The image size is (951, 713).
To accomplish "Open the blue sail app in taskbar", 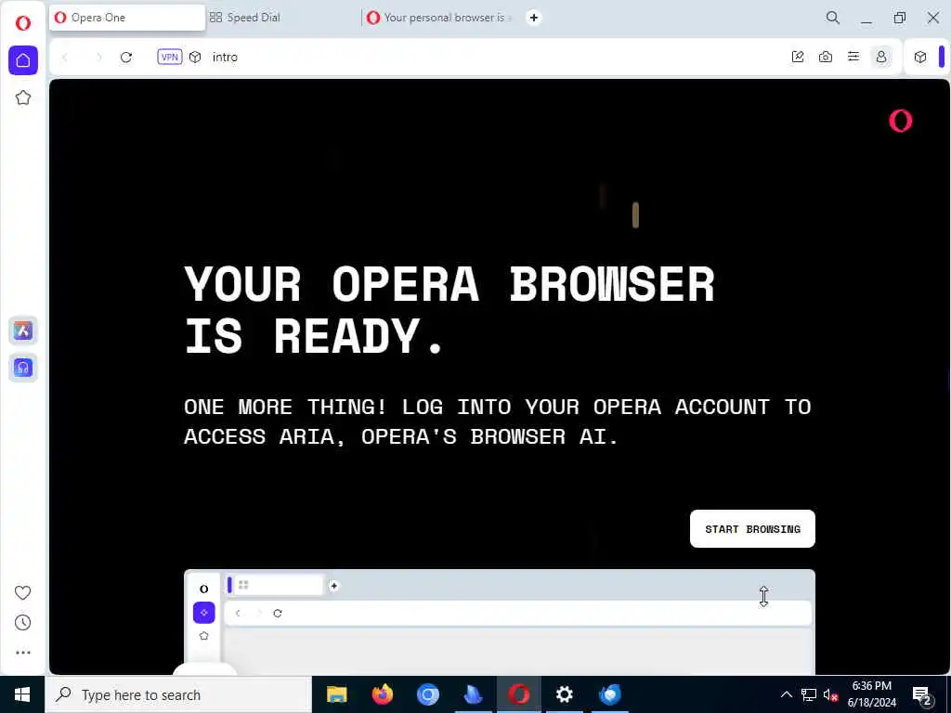I will pos(473,694).
